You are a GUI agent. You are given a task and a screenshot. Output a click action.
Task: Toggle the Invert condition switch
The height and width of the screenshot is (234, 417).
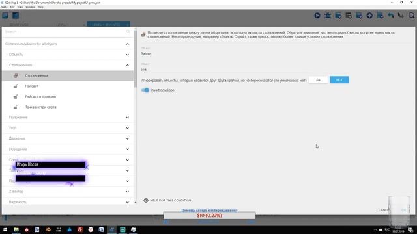point(145,90)
